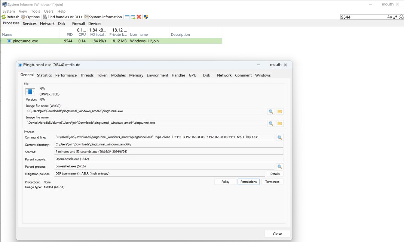404x242 pixels.
Task: Switch to the Threads tab
Action: [87, 75]
